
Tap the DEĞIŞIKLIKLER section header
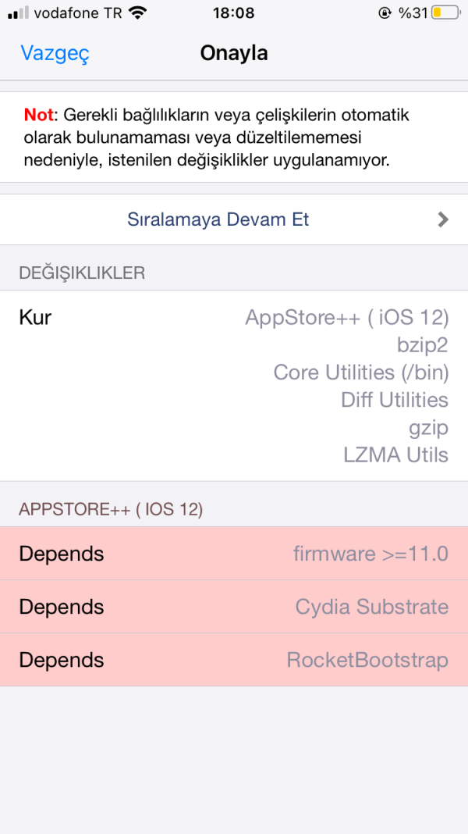[82, 273]
